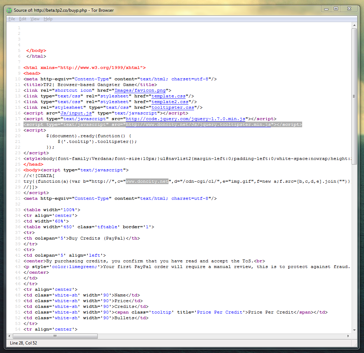Image resolution: width=364 pixels, height=353 pixels.
Task: Click the 'By purchasing credits' center line
Action: pos(144,261)
